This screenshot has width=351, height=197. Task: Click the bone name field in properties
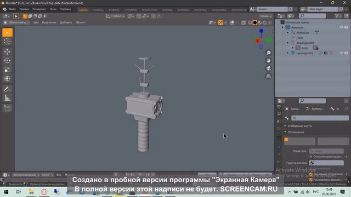[x=320, y=118]
